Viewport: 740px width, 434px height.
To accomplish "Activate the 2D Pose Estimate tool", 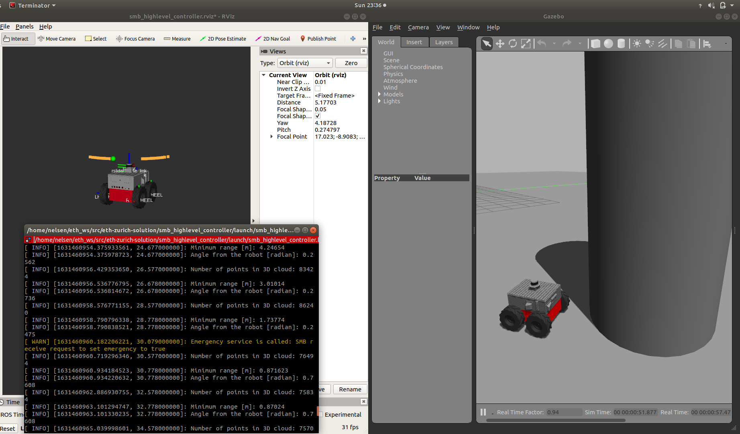I will (223, 39).
